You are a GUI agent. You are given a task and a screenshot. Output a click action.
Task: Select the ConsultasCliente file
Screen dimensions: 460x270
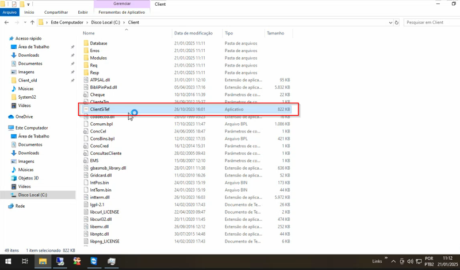(x=106, y=153)
